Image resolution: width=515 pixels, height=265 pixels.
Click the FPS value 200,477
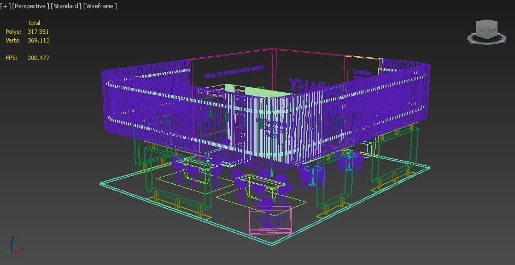(38, 58)
